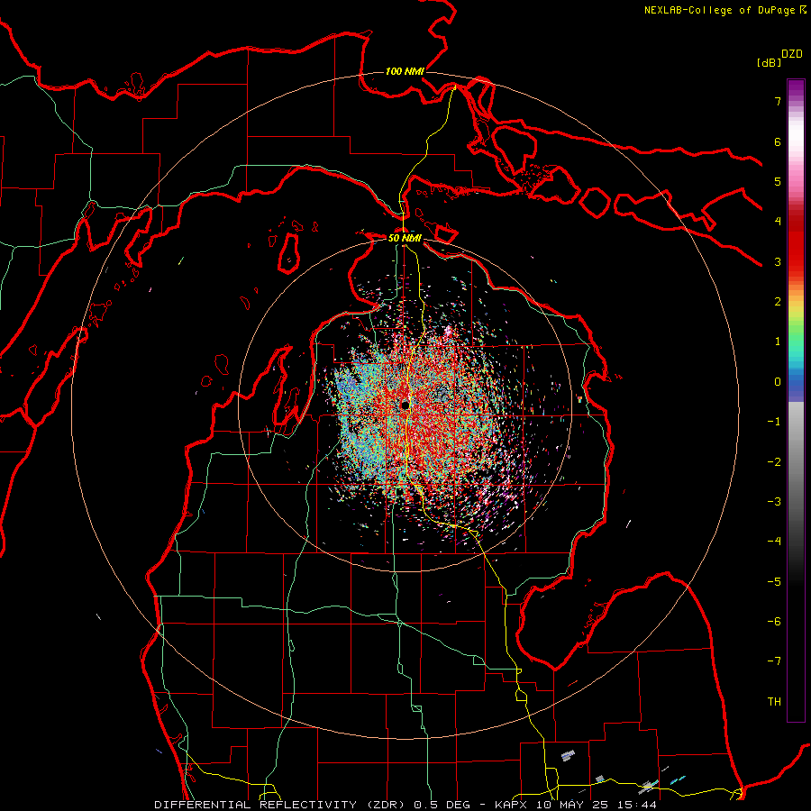Click the DZD legend title
This screenshot has width=811, height=811.
tap(791, 54)
